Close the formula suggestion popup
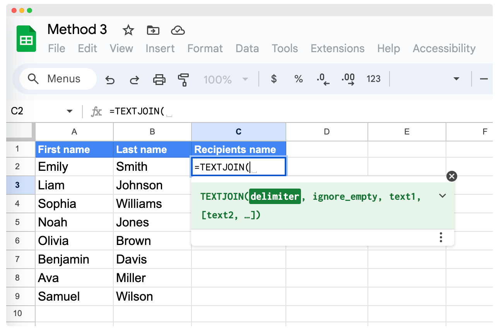 [451, 176]
